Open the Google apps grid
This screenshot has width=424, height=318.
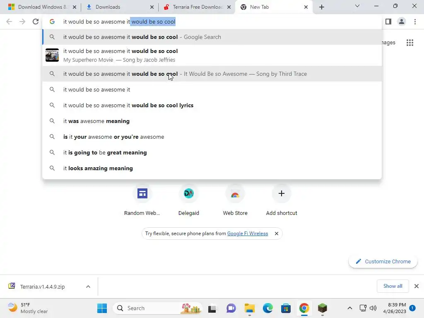[x=410, y=43]
